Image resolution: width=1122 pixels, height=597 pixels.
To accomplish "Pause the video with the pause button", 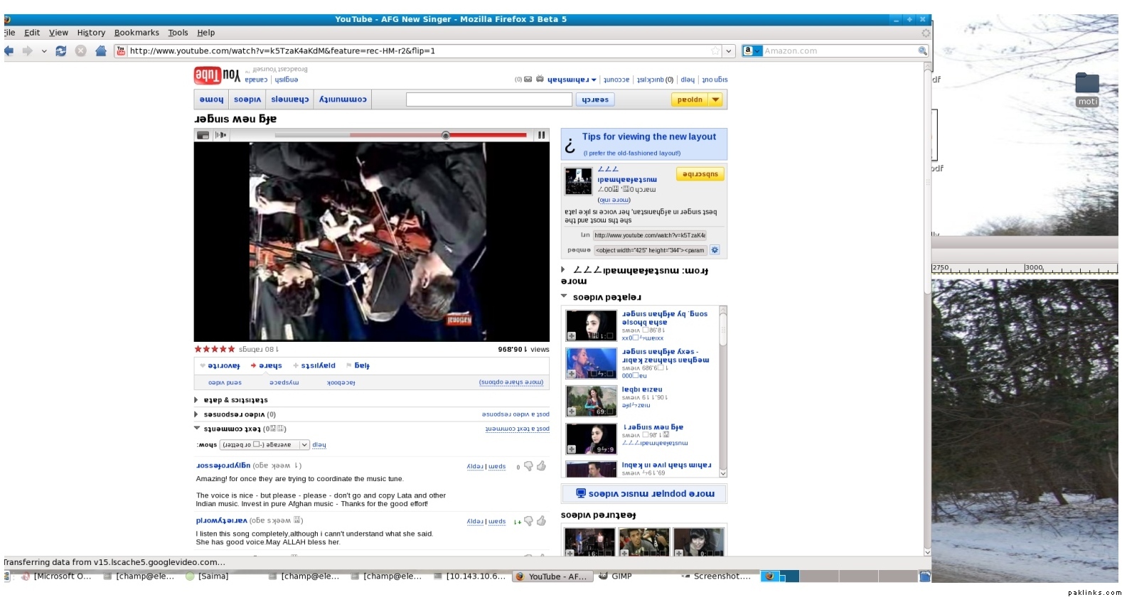I will [x=541, y=135].
